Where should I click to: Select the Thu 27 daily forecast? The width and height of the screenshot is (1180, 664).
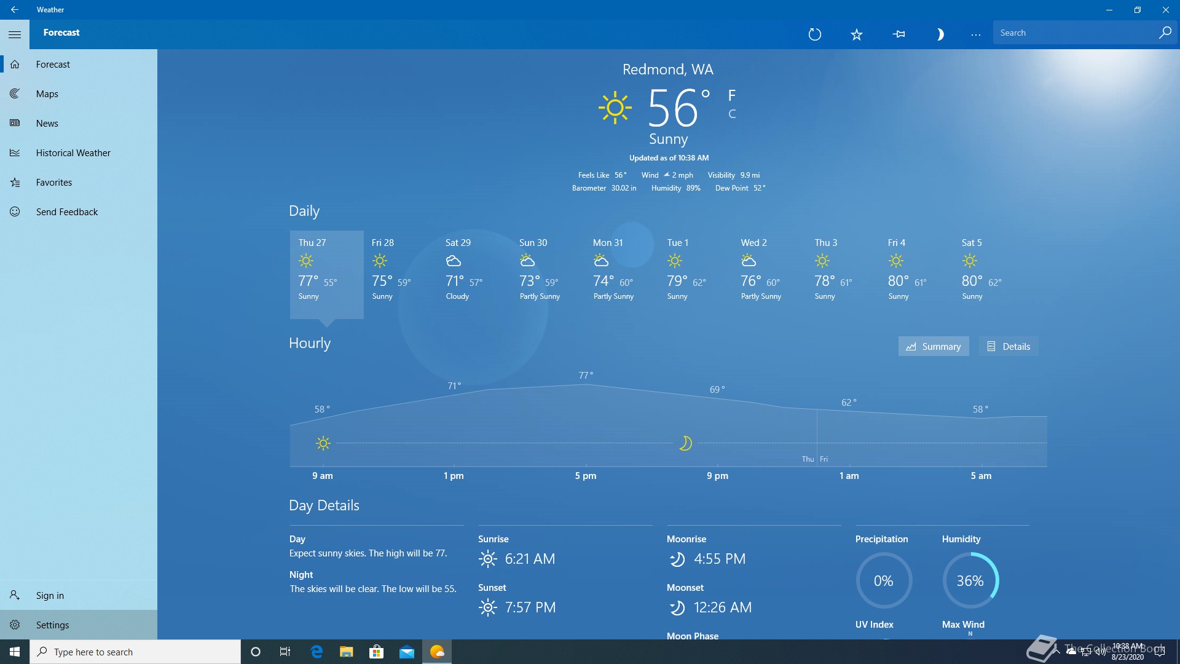pyautogui.click(x=327, y=274)
